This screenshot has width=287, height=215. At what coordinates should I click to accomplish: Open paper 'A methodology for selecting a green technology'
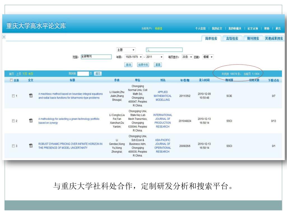click(69, 121)
